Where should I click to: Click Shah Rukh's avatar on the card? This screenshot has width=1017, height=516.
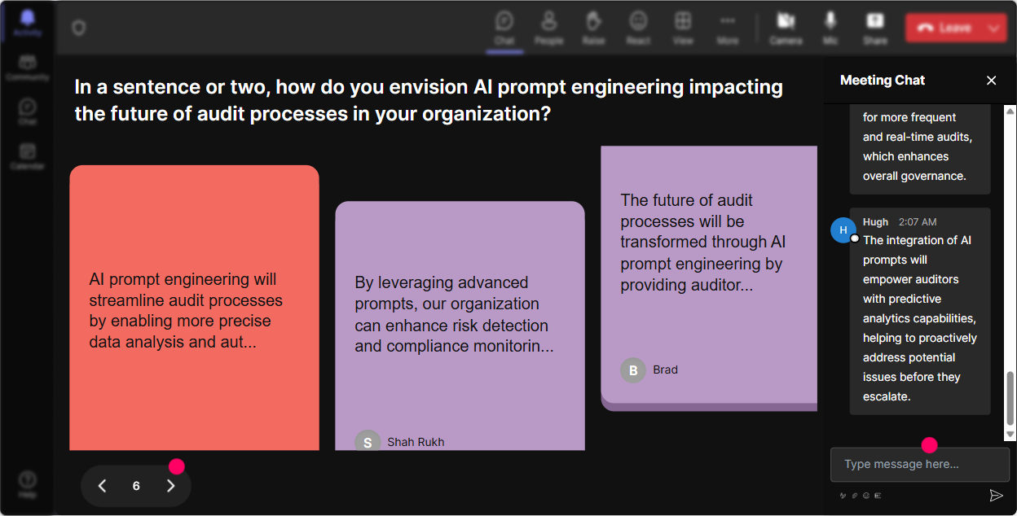coord(368,441)
